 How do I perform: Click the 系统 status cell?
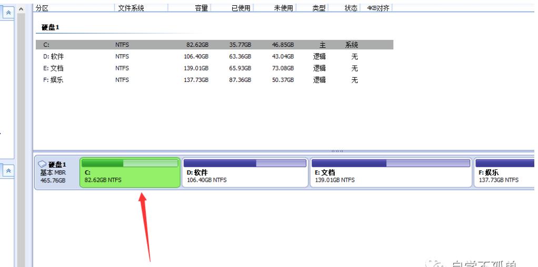pyautogui.click(x=351, y=45)
